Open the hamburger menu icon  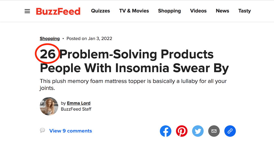pos(27,11)
